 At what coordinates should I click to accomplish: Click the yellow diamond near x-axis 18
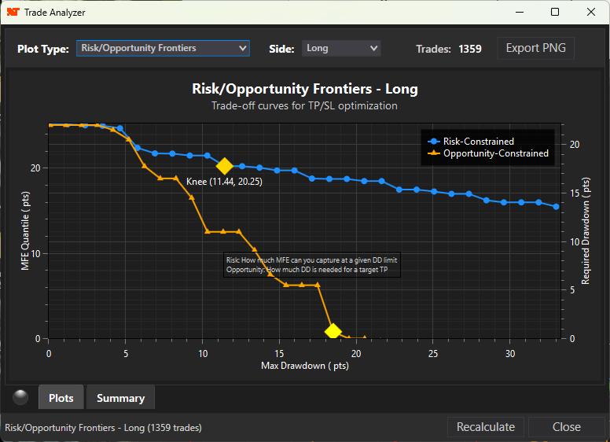333,332
